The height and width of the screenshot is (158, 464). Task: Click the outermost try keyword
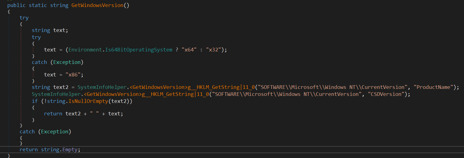24,18
